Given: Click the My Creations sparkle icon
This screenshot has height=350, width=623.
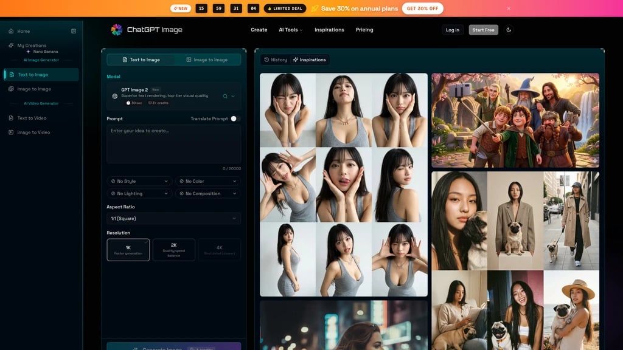Looking at the screenshot, I should (11, 45).
